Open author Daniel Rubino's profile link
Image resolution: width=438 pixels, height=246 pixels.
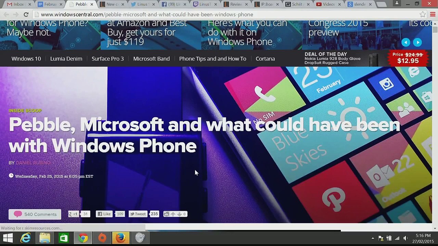33,163
